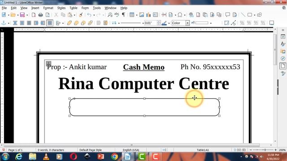Click the Insert Text Box icon
The image size is (287, 161).
(x=155, y=15)
